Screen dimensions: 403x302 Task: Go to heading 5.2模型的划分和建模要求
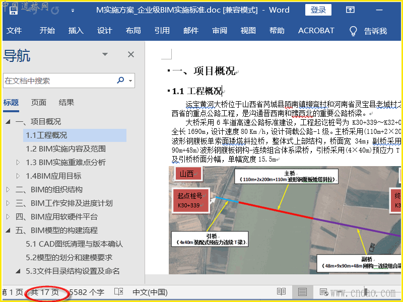[69, 258]
